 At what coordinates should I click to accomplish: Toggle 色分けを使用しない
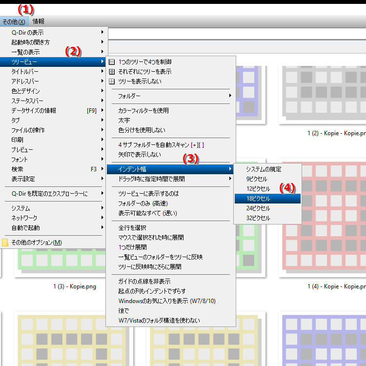171,130
